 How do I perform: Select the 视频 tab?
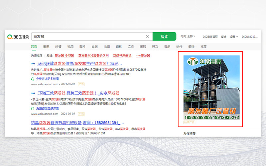click(70, 46)
